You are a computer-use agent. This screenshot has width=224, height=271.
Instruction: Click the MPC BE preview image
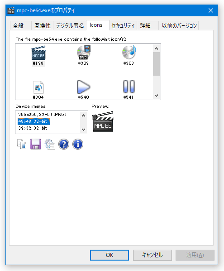103,121
